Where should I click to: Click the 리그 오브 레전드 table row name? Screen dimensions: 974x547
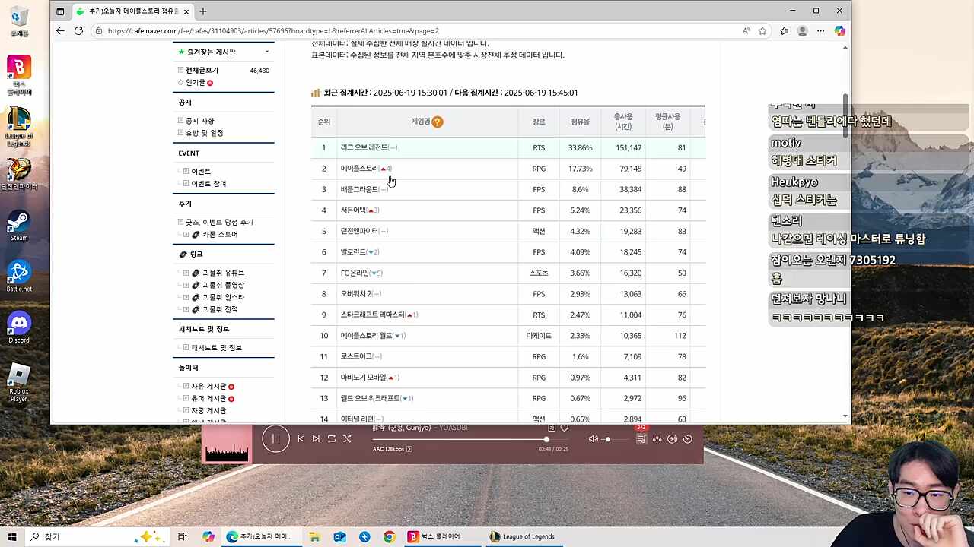[364, 147]
